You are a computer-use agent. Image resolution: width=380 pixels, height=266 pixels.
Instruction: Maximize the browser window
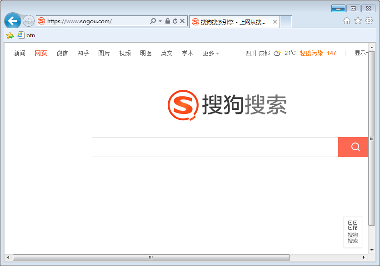(353, 9)
